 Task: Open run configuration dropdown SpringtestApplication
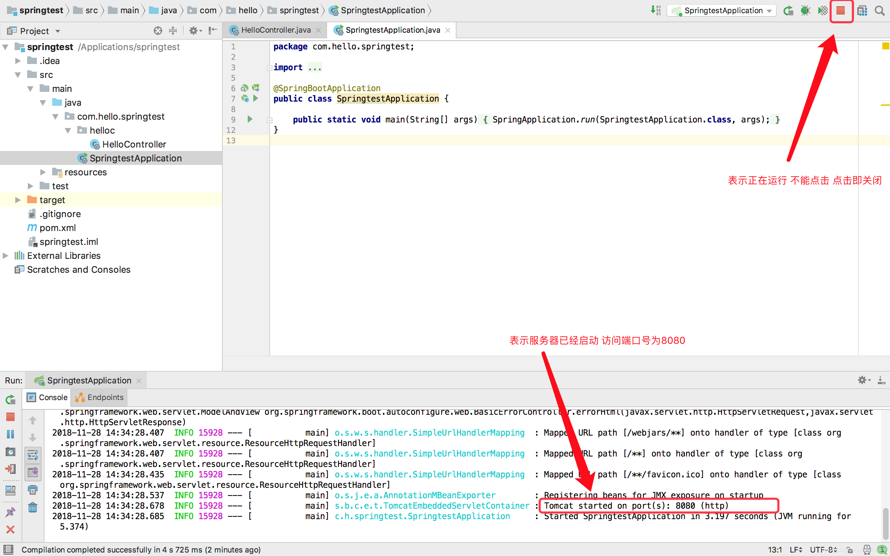pyautogui.click(x=721, y=11)
